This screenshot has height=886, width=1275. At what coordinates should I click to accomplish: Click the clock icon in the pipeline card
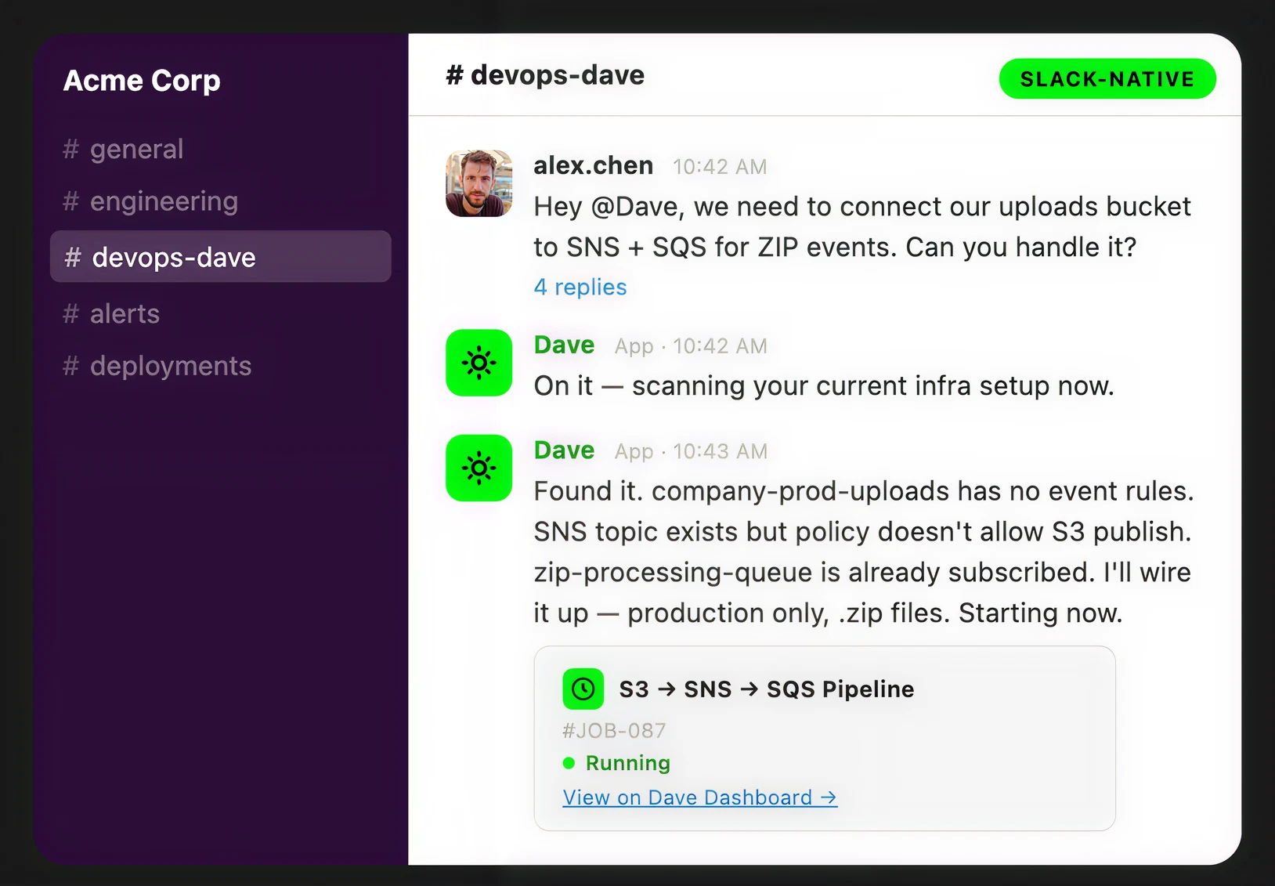(x=583, y=689)
